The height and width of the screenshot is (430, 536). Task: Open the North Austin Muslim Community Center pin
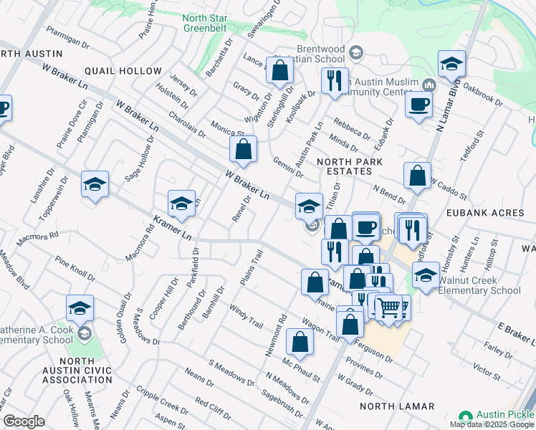click(x=429, y=85)
